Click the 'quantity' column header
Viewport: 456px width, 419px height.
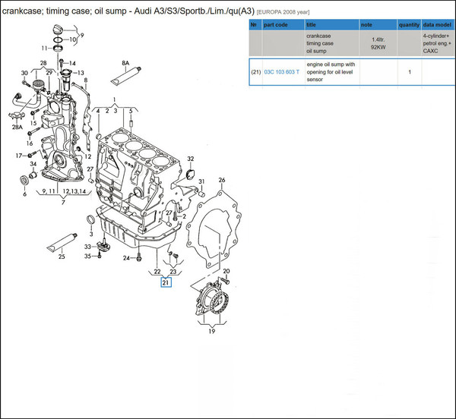coord(410,24)
